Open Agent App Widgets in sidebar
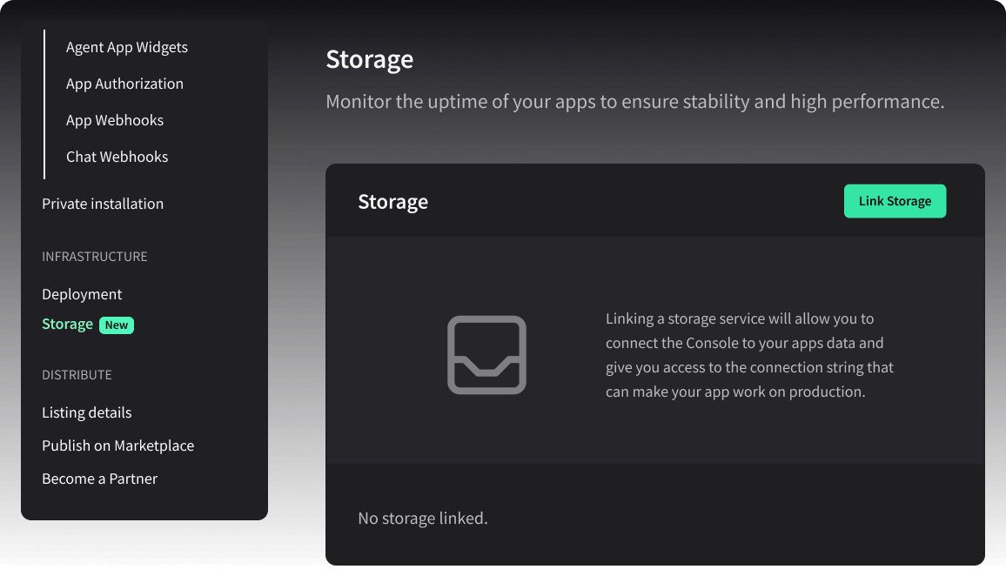This screenshot has height=576, width=1006. [x=127, y=47]
